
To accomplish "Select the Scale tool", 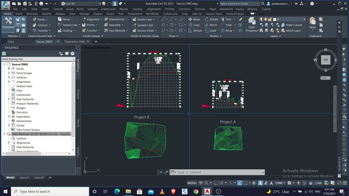I will pos(210,30).
